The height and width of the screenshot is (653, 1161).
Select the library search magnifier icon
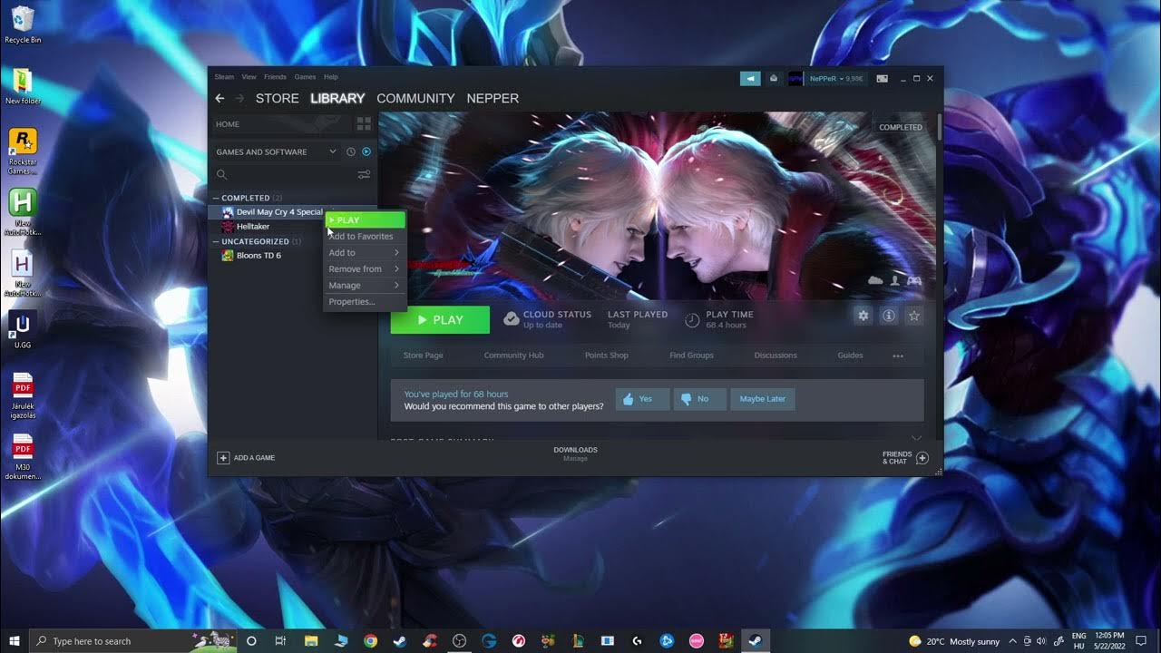point(221,174)
